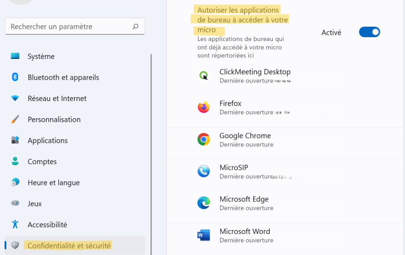
Task: Click 'Dernière ouverture' under Google Chrome
Action: click(x=246, y=145)
